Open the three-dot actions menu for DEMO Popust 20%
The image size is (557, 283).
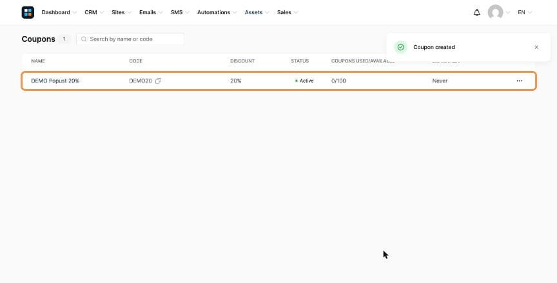pos(520,81)
